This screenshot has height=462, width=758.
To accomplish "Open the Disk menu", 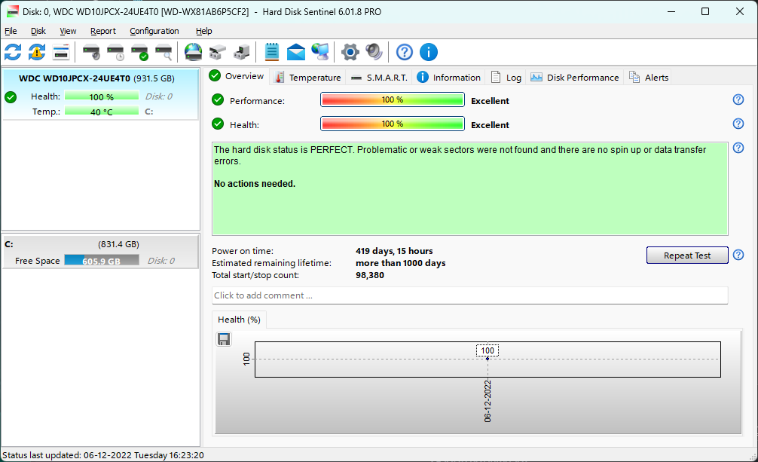I will 38,31.
